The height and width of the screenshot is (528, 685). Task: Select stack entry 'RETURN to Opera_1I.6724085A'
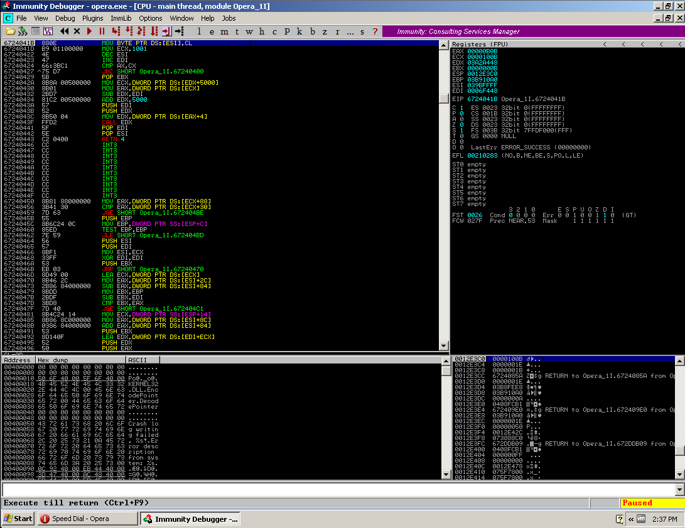[564, 376]
